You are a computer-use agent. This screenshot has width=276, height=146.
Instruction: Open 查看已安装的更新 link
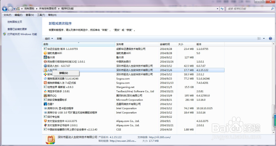pos(17,29)
